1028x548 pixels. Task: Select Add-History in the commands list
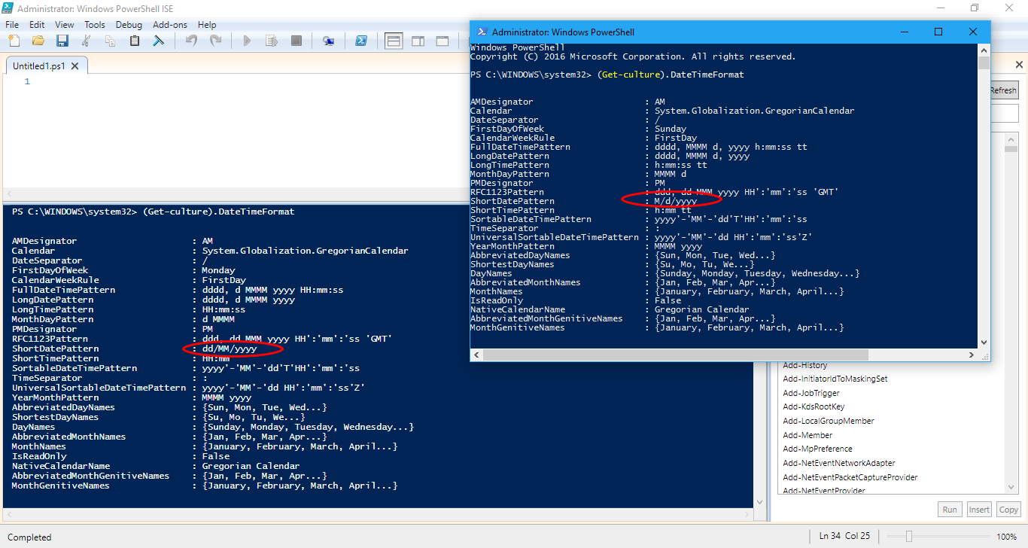point(804,365)
